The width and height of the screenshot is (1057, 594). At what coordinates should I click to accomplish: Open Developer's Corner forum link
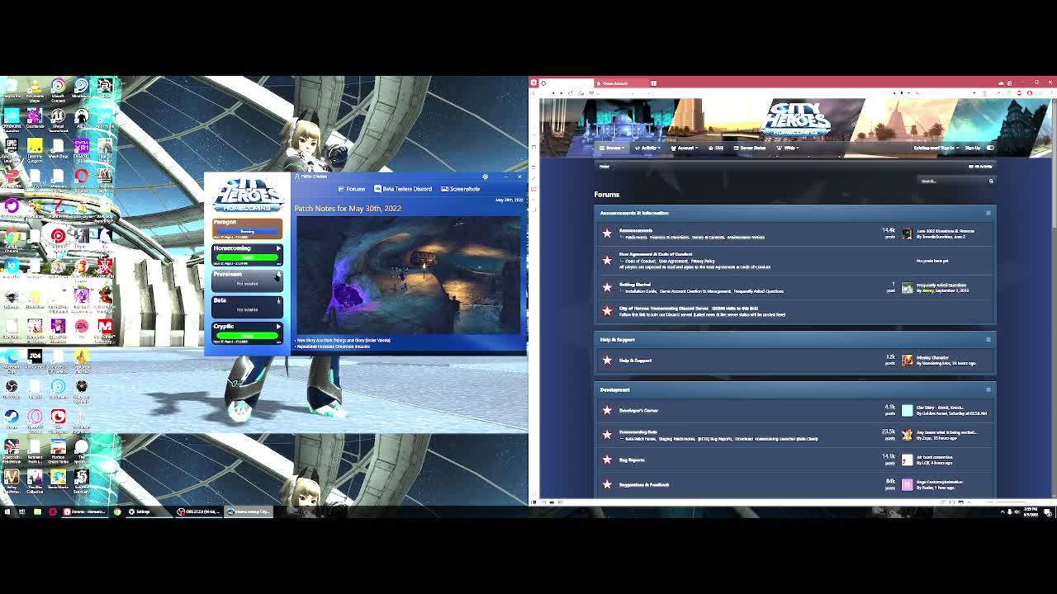[638, 410]
